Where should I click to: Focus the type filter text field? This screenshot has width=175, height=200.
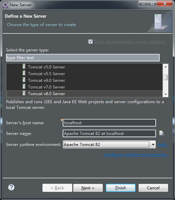click(83, 58)
